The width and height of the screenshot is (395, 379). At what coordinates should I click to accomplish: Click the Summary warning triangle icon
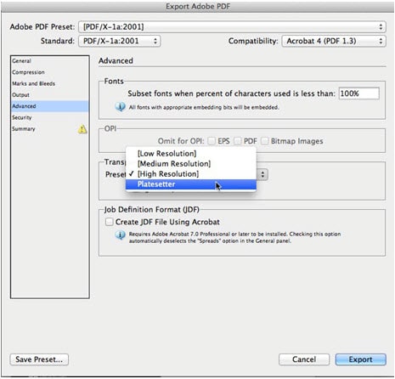(82, 129)
